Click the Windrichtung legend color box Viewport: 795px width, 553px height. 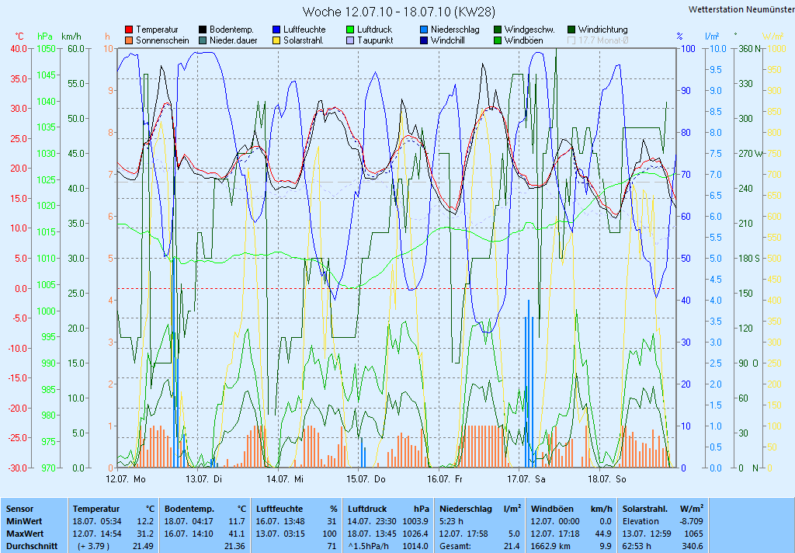point(571,30)
